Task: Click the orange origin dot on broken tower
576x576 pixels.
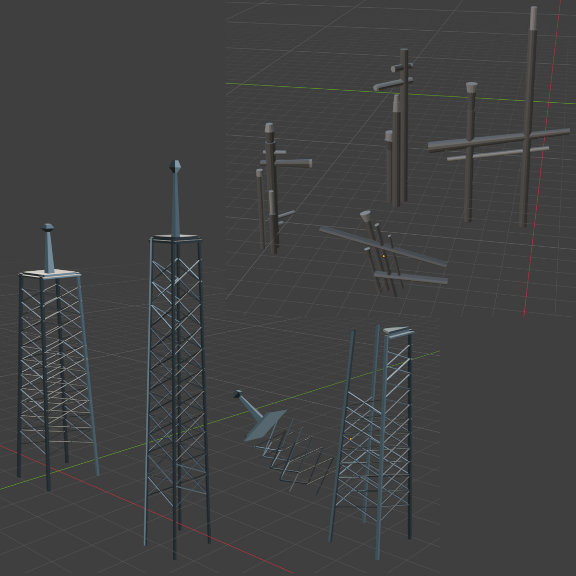Action: 351,439
